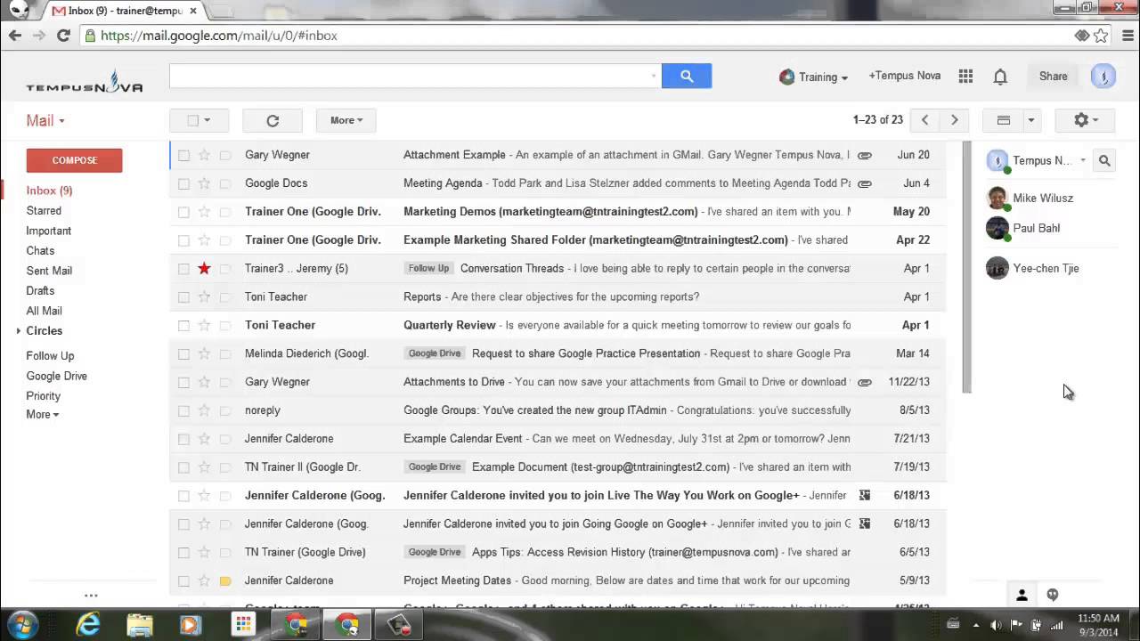Reload the page in browser toolbar

click(x=63, y=36)
